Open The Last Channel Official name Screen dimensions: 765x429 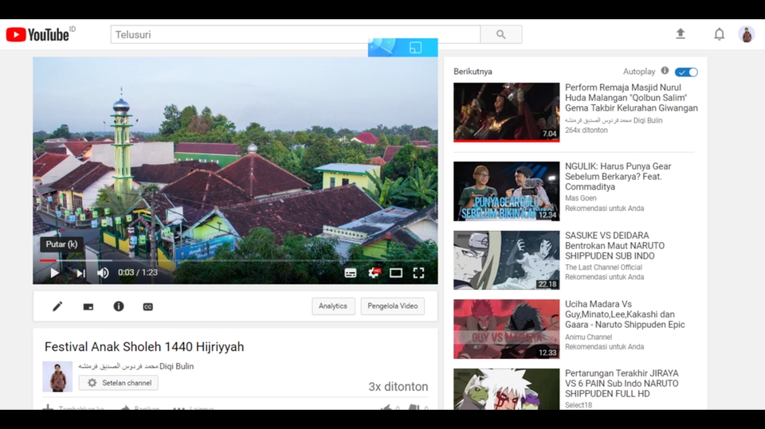coord(603,267)
